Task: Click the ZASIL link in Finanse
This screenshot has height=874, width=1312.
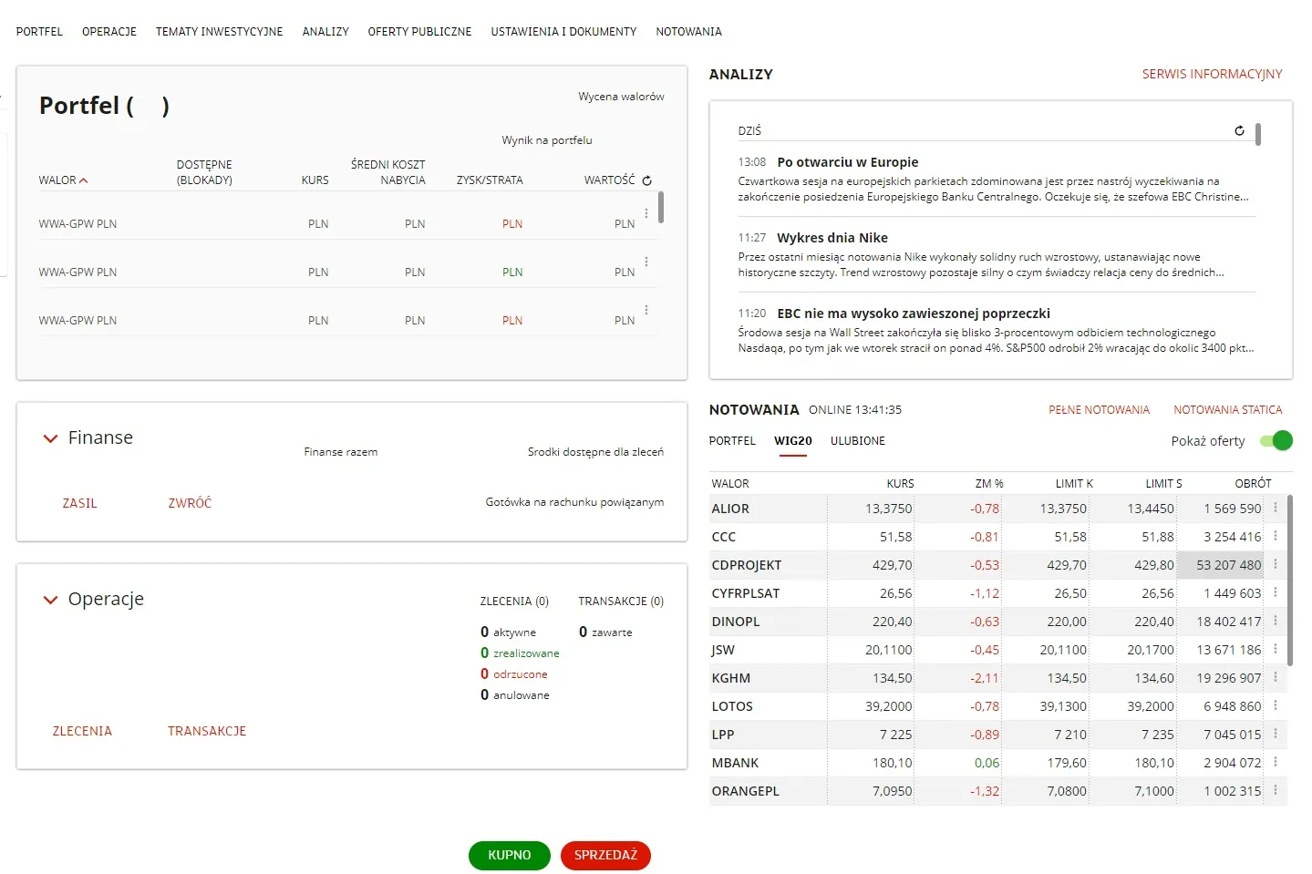Action: pos(80,503)
